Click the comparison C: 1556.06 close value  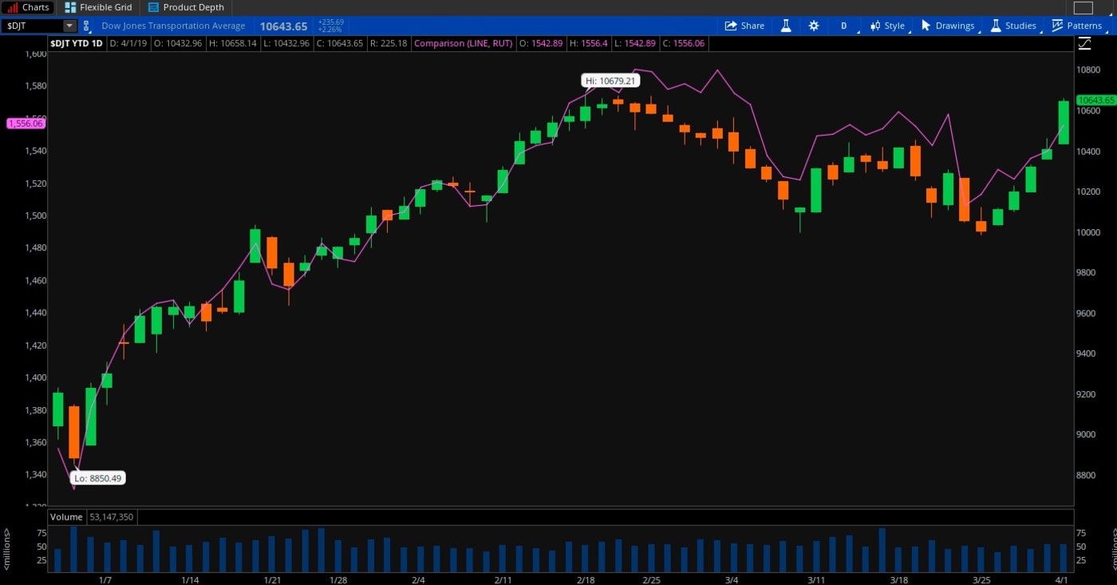click(x=683, y=43)
